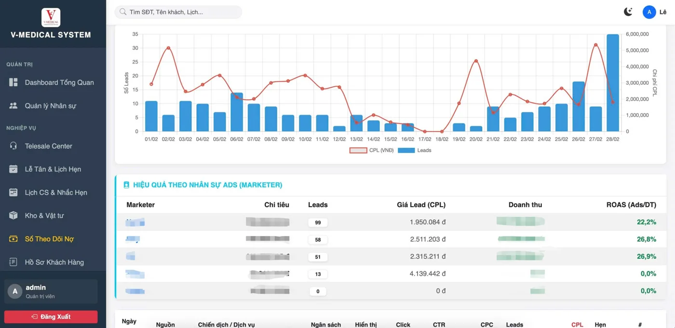This screenshot has height=328, width=675.
Task: Open the user avatar A in top bar
Action: tap(649, 12)
